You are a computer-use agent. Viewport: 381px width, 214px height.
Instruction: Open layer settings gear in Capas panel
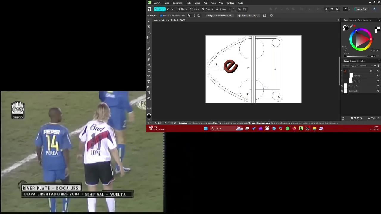click(375, 66)
